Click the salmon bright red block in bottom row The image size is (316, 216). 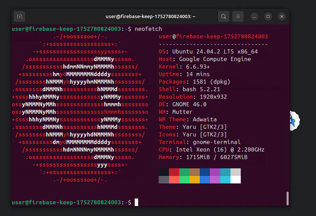click(174, 180)
